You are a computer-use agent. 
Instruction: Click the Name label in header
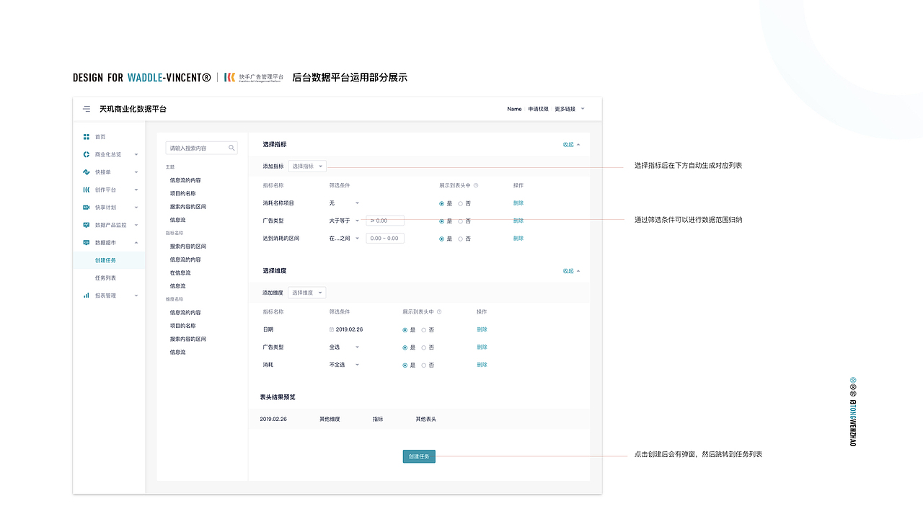(514, 109)
